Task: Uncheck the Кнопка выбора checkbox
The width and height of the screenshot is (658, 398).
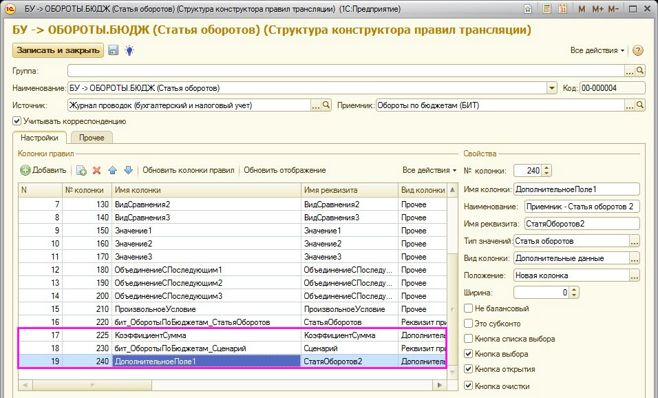Action: coord(469,354)
